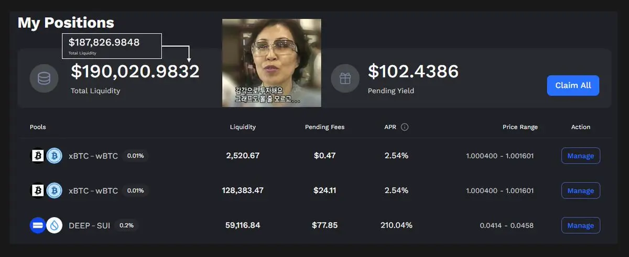Click the Liquidity column header
This screenshot has width=629, height=257.
point(243,127)
